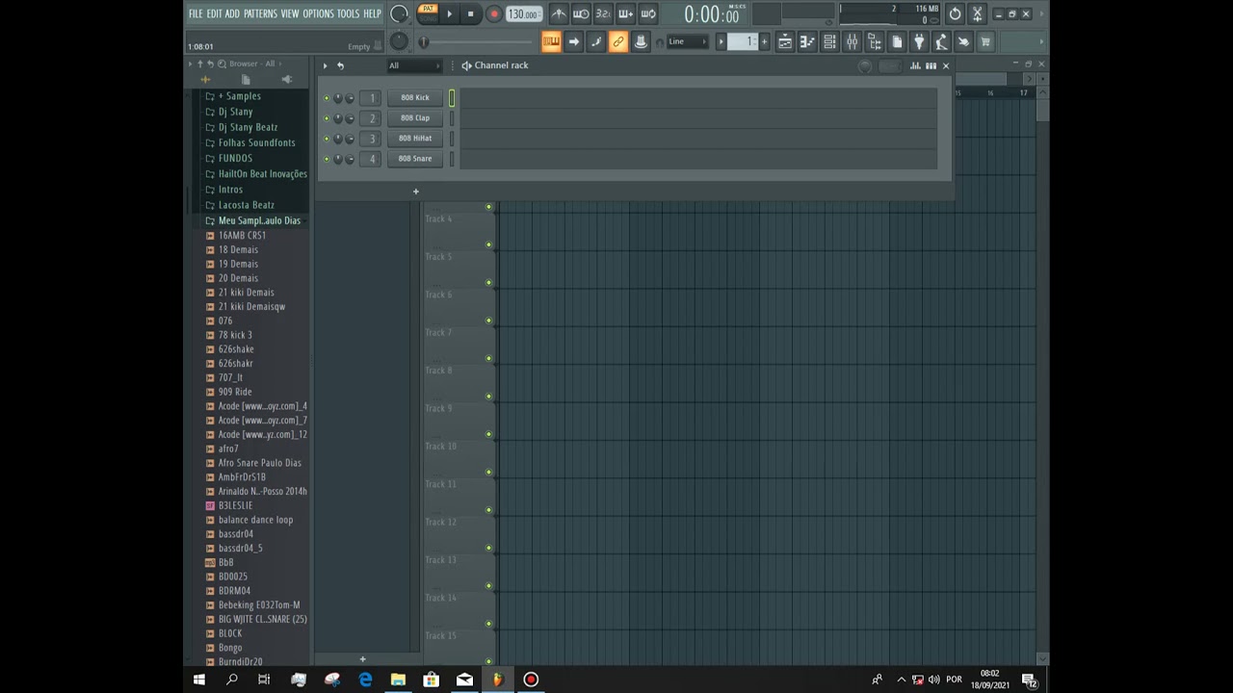Open the channel rack options arrow menu
This screenshot has height=693, width=1233.
pyautogui.click(x=325, y=65)
